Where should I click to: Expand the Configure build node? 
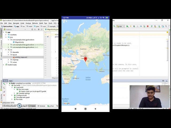click(x=12, y=95)
